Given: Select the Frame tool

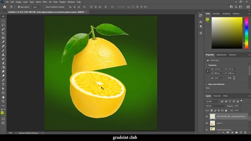Looking at the screenshot, I should [x=3, y=38].
